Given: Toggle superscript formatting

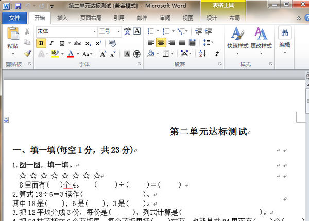Looking at the screenshot, I should (x=98, y=43).
